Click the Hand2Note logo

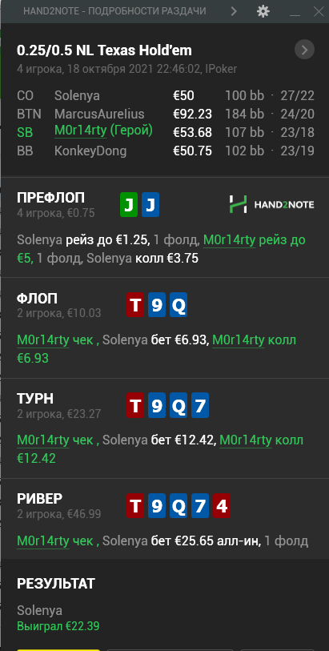(271, 204)
